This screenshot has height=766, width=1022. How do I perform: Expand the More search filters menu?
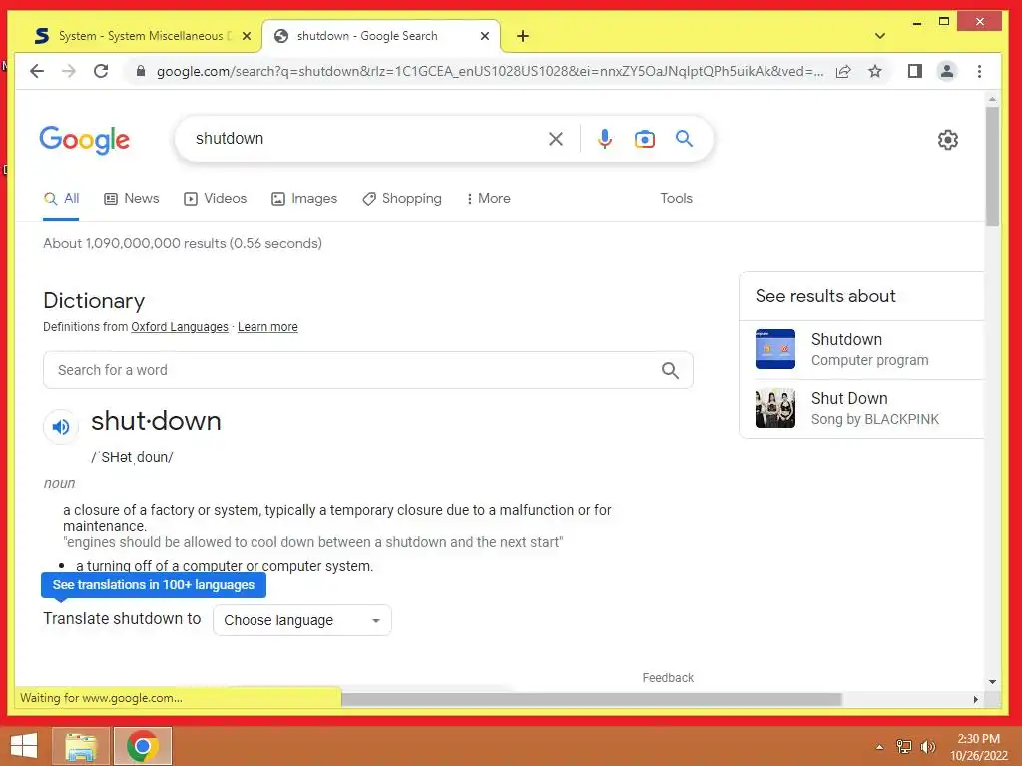click(x=488, y=199)
